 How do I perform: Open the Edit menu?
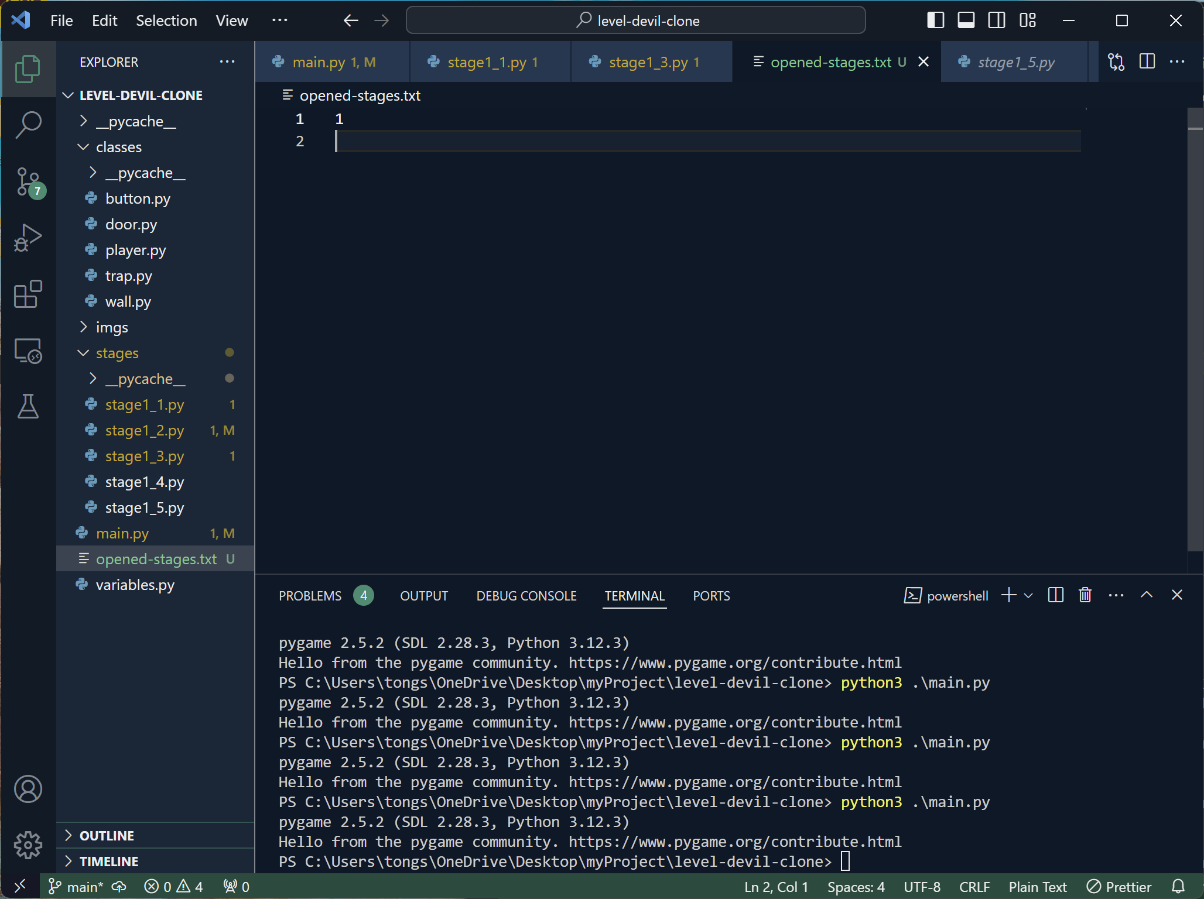104,20
